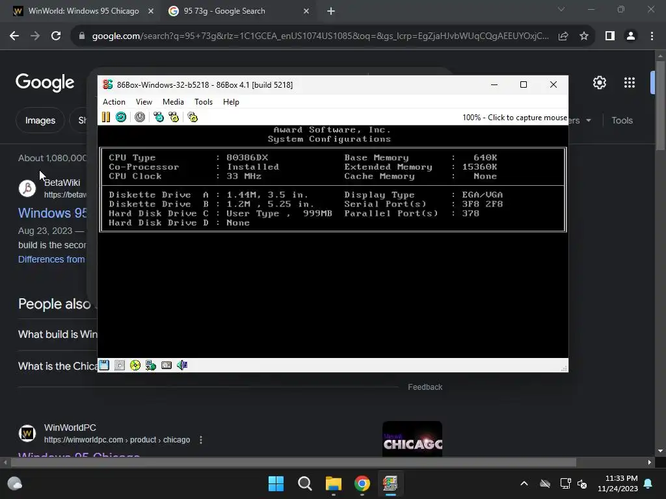Image resolution: width=666 pixels, height=499 pixels.
Task: Click the vertical page scrollbar thumb
Action: [x=660, y=106]
